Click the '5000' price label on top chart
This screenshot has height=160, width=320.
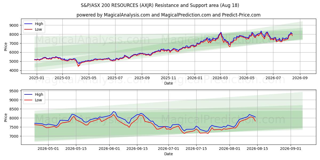(x=15, y=62)
